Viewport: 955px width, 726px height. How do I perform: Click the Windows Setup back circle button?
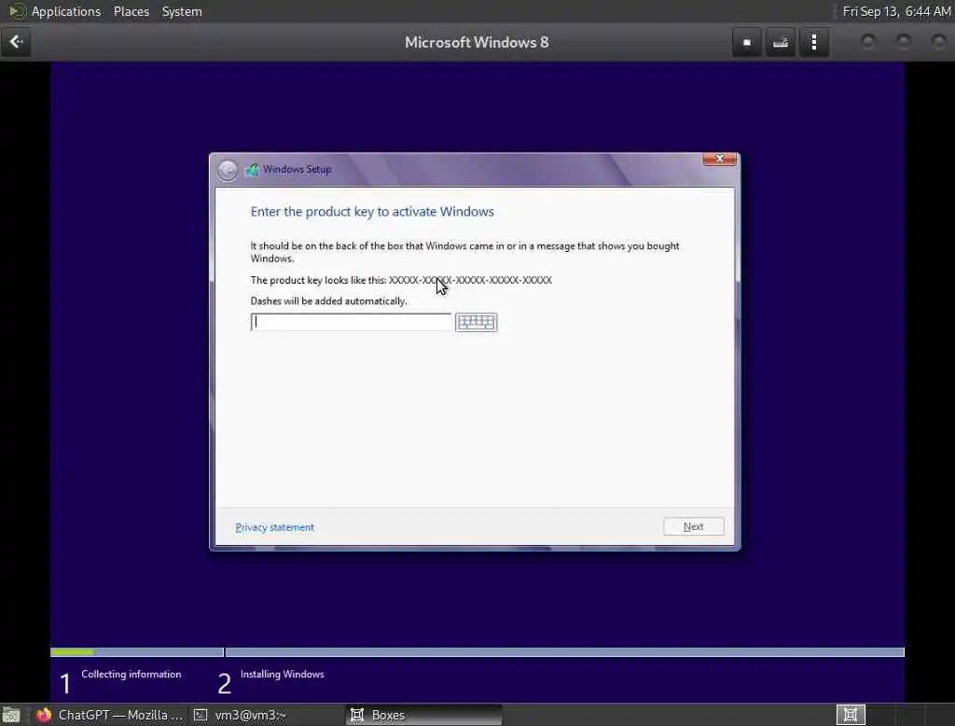[228, 170]
